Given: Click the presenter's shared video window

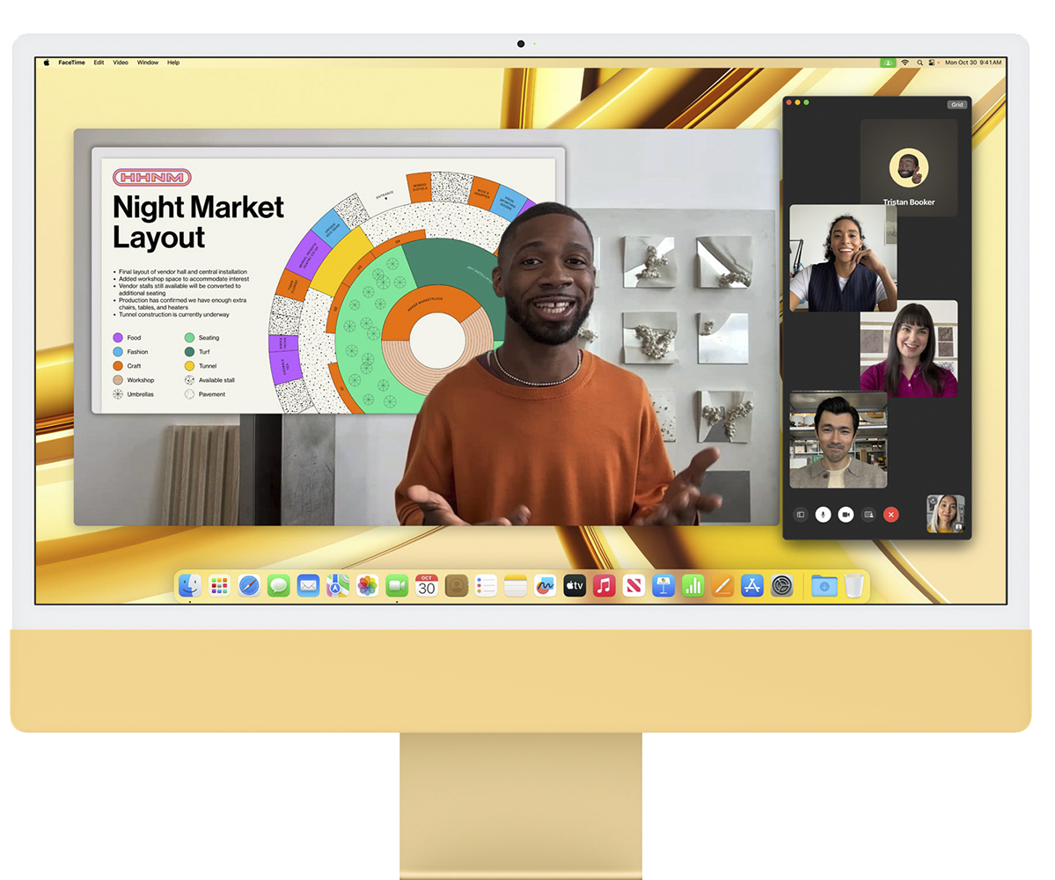Looking at the screenshot, I should pyautogui.click(x=427, y=327).
